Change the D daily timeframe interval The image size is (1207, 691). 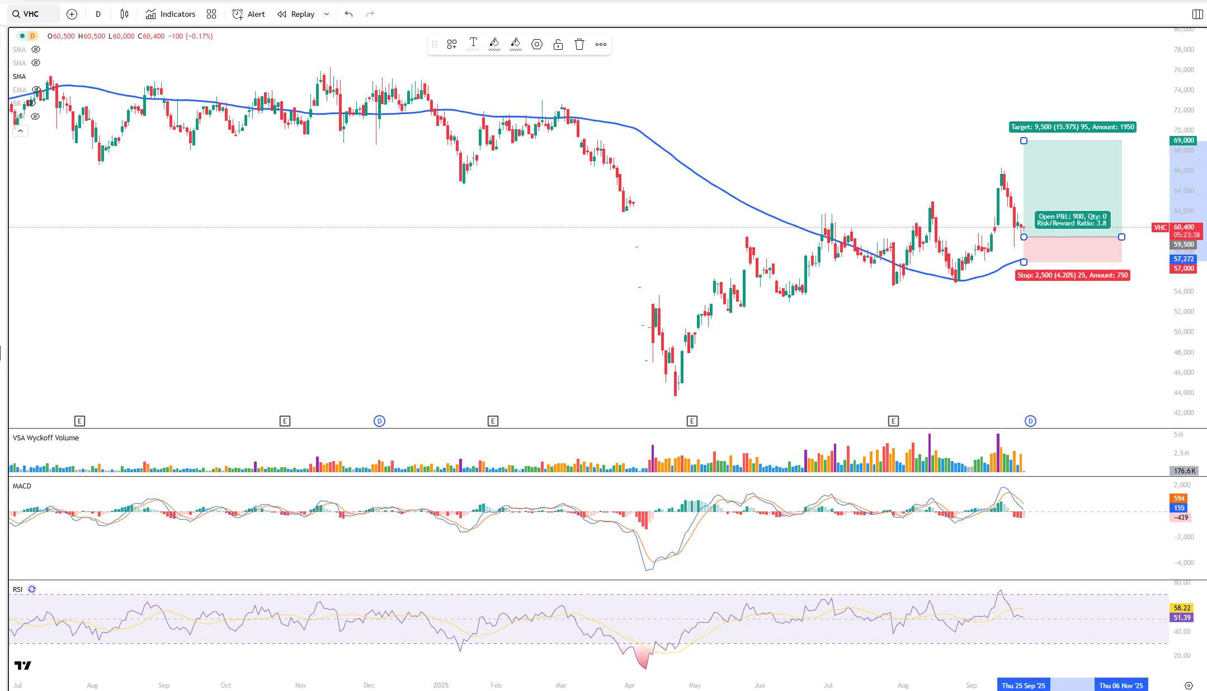98,14
